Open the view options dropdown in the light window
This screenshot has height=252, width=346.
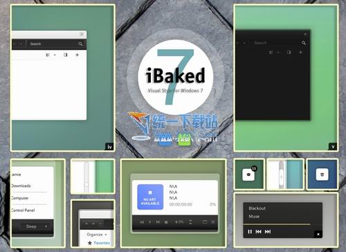click(x=55, y=55)
